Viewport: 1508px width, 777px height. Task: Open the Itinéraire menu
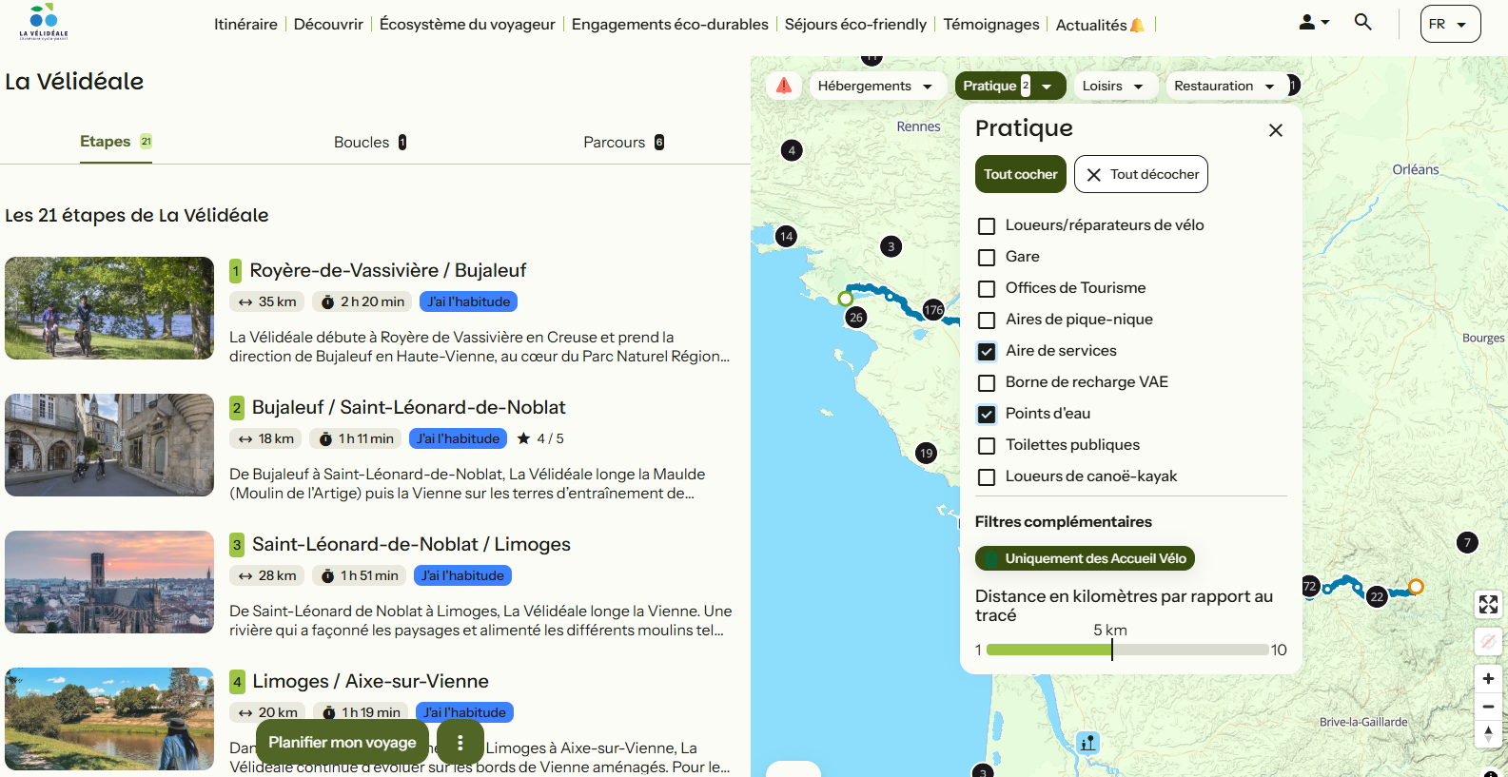245,24
